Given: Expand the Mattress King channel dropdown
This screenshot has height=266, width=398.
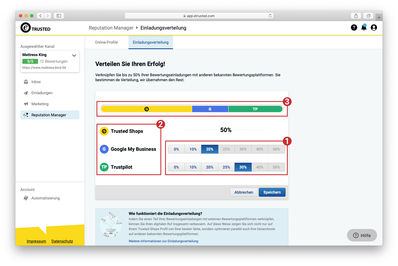Looking at the screenshot, I should tap(74, 55).
